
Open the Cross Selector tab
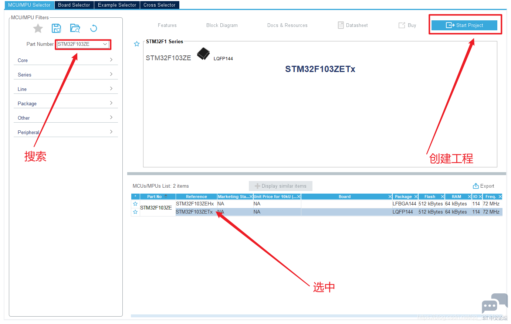159,5
